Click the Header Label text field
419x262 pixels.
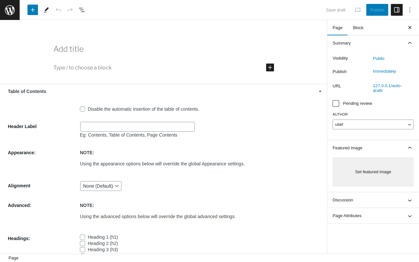137,127
